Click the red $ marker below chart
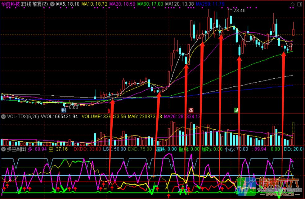305x199 pixels. pos(109,110)
